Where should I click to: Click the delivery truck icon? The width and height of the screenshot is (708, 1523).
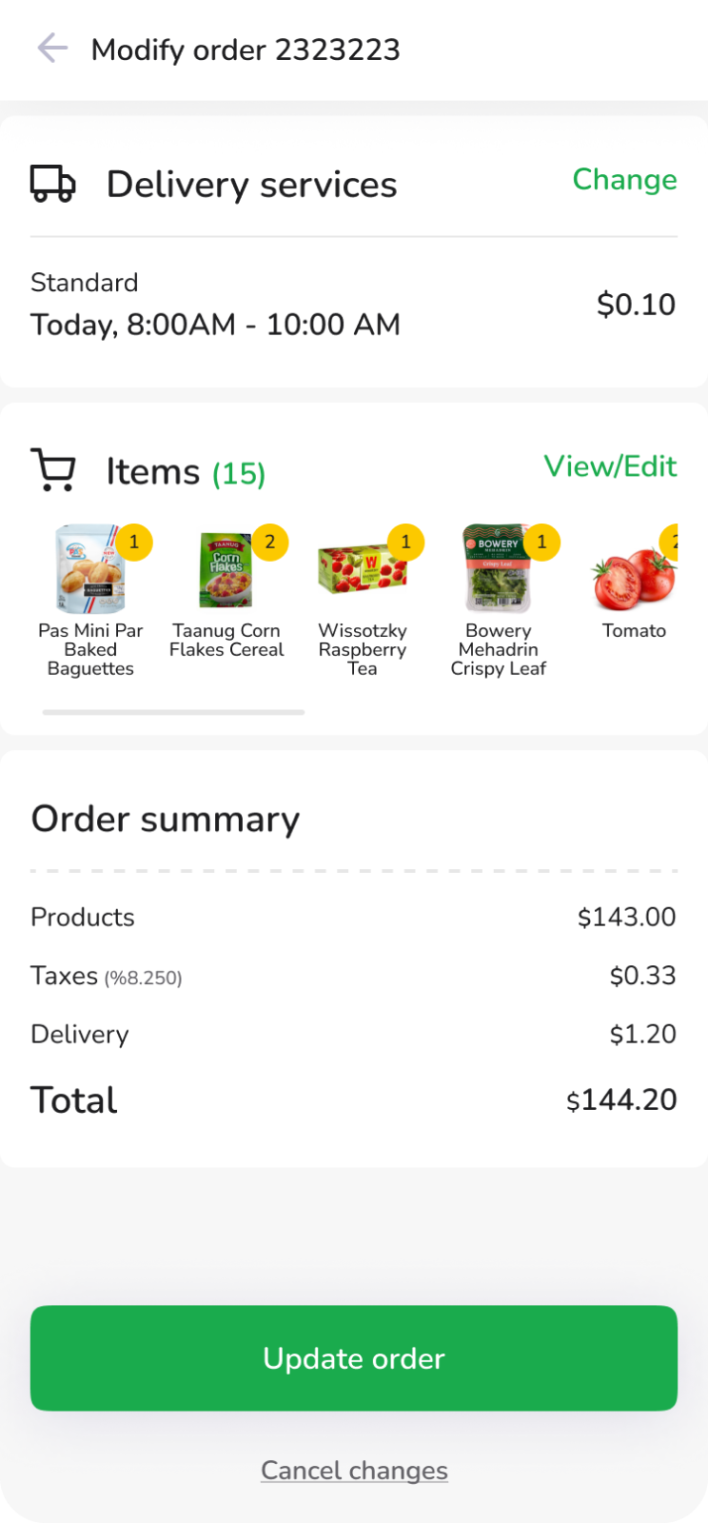pos(52,184)
